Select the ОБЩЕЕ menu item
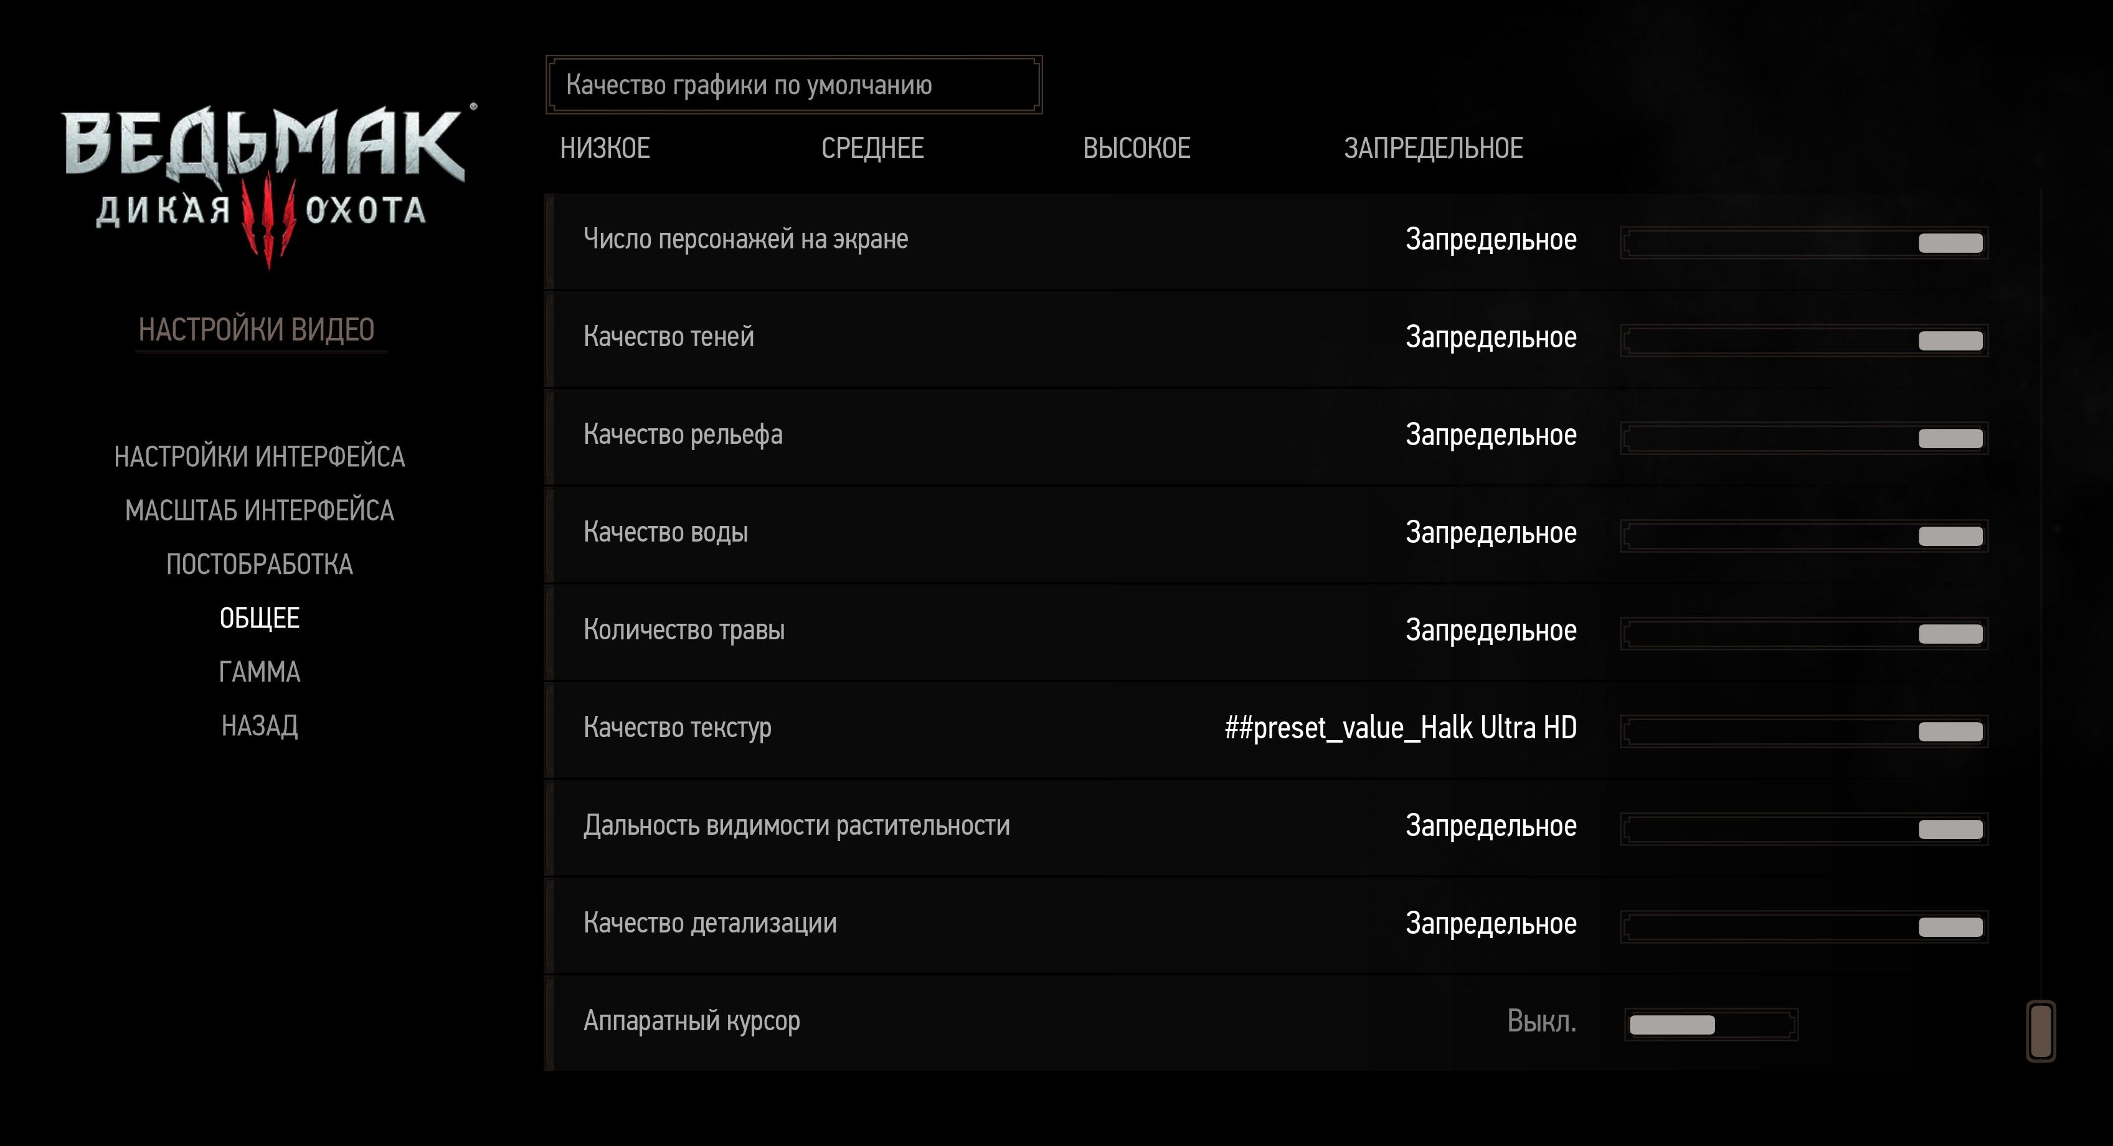Image resolution: width=2113 pixels, height=1146 pixels. [259, 618]
